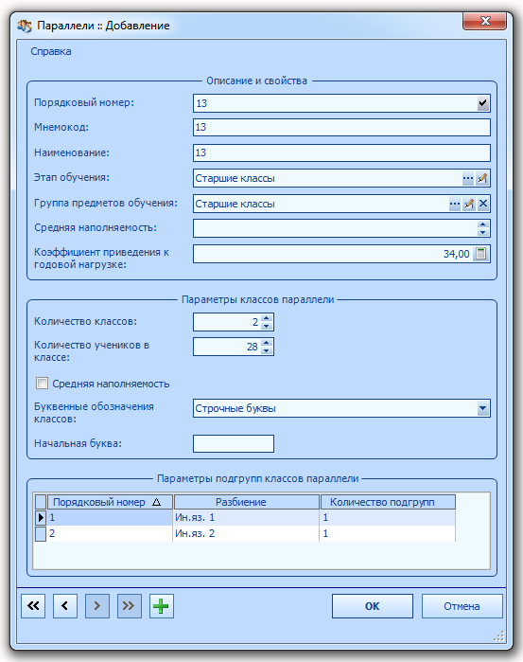Sort by Порядковый номер column header

click(110, 502)
